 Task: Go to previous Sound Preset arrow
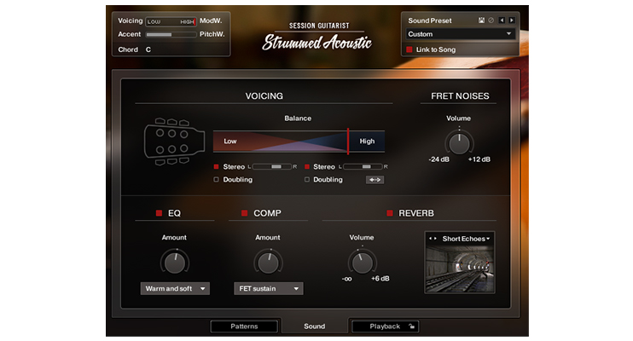[502, 20]
